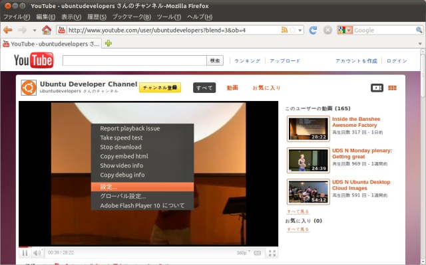
Task: Mute the video with speaker icon
Action: tap(37, 253)
